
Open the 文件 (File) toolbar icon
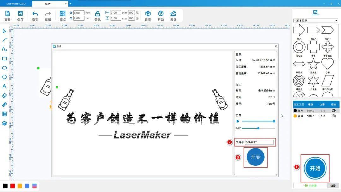8,14
